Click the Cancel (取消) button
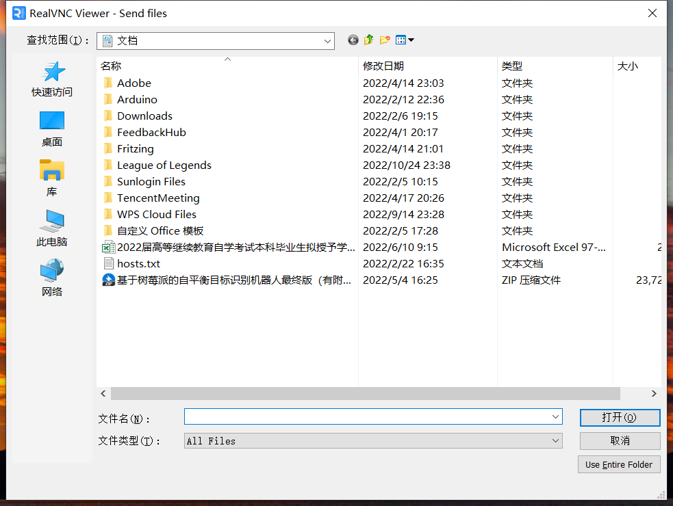This screenshot has height=506, width=673. click(620, 441)
